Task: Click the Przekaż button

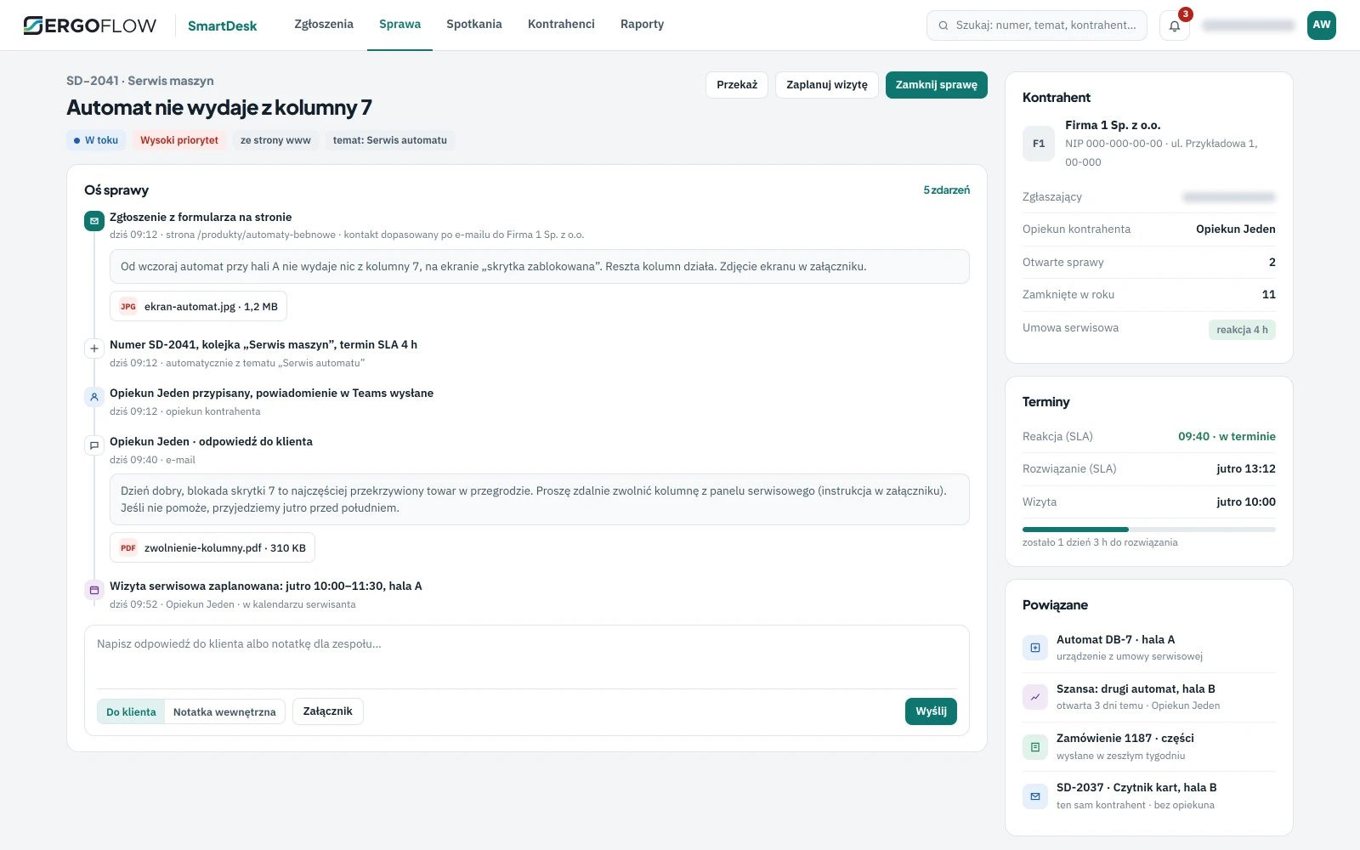Action: tap(737, 85)
